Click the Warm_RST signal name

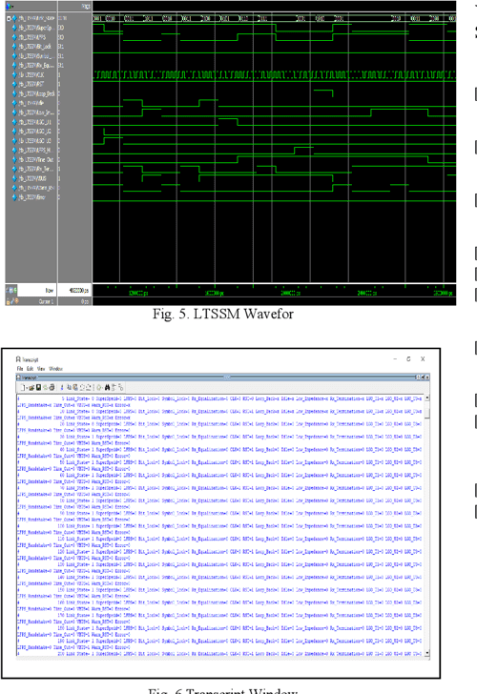point(36,188)
